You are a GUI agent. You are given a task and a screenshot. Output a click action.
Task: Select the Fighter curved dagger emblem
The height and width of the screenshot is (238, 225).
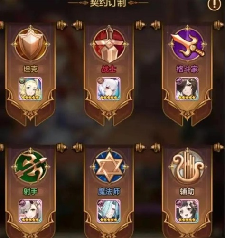[x=187, y=45]
